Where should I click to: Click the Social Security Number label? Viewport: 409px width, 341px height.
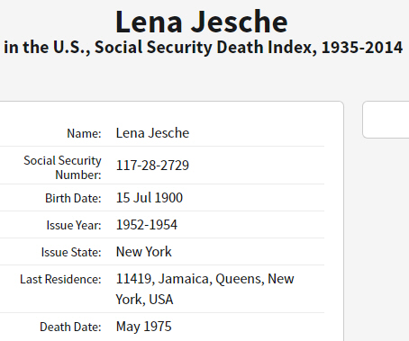pos(62,167)
